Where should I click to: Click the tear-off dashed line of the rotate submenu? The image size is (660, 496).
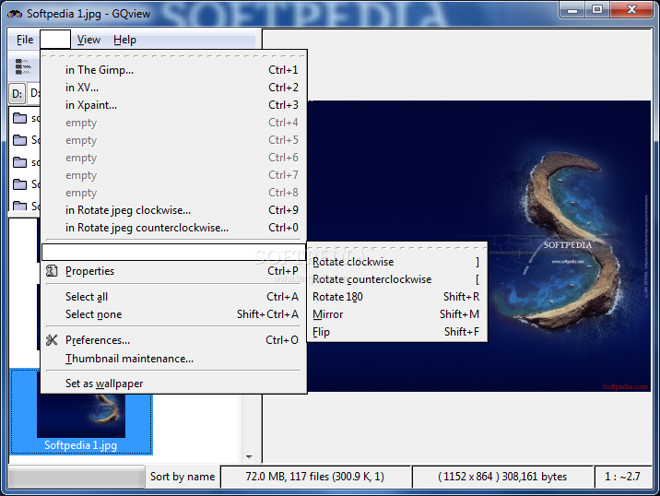pyautogui.click(x=397, y=248)
